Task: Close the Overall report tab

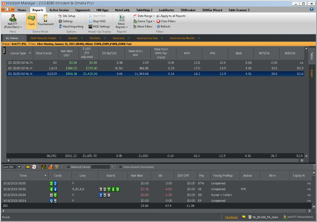Action: (82, 38)
